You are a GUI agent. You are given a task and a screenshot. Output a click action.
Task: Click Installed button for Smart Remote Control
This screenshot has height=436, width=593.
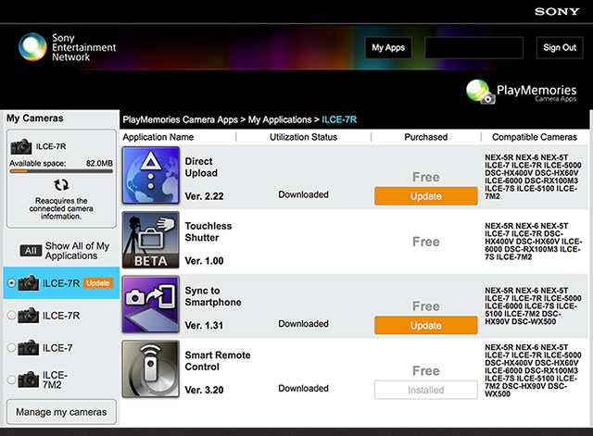426,390
